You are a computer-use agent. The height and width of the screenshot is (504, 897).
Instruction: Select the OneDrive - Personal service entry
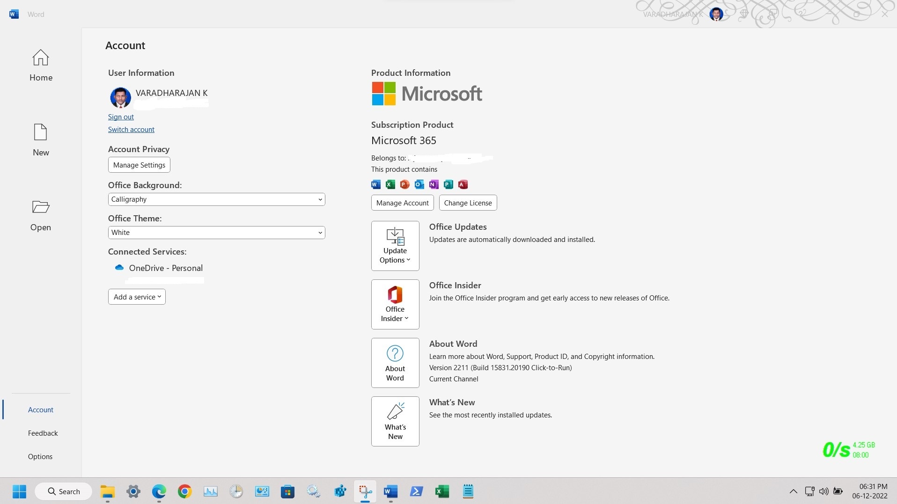coord(166,268)
